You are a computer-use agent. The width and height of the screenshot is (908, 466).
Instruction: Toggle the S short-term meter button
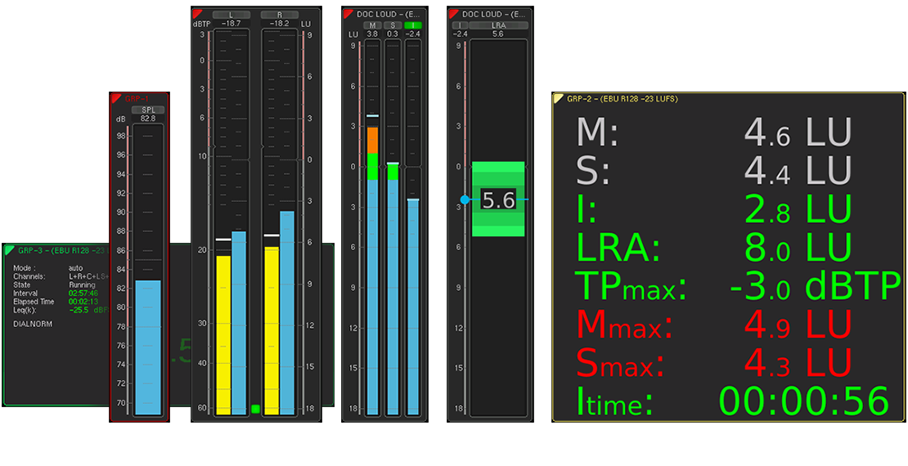click(x=393, y=25)
